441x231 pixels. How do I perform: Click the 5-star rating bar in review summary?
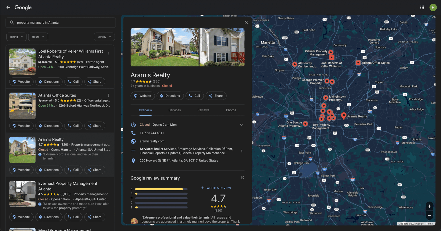pyautogui.click(x=161, y=189)
